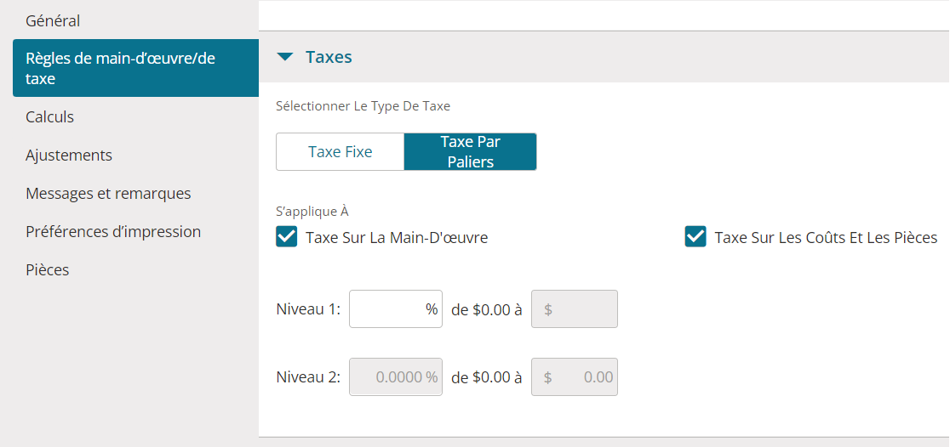The height and width of the screenshot is (447, 950).
Task: Click the Sélectionner Le Type De Taxe label
Action: (x=363, y=106)
